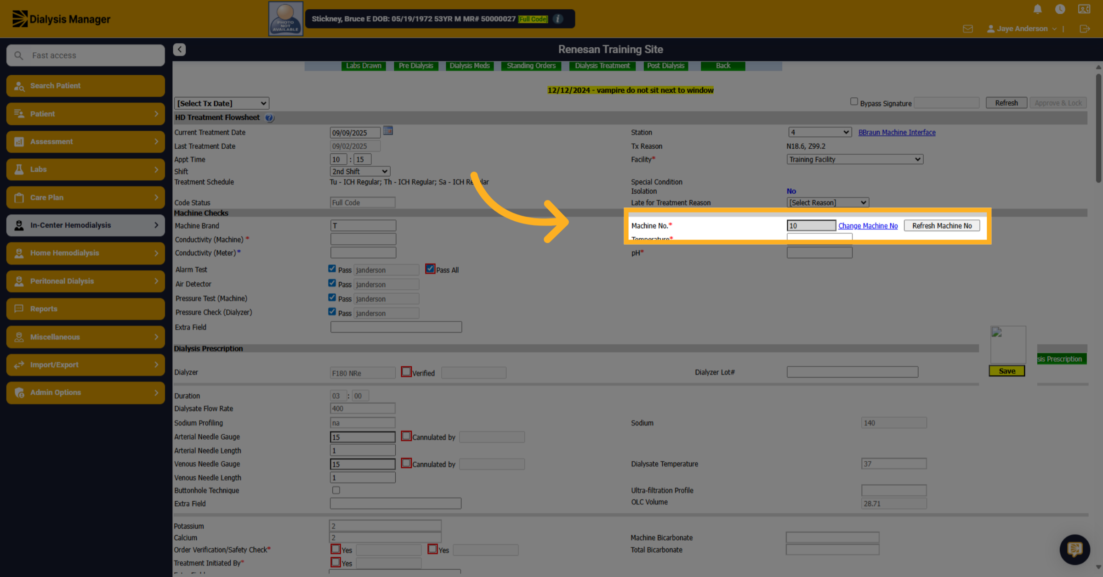Click the Admin Options shield icon
The height and width of the screenshot is (577, 1103).
pyautogui.click(x=19, y=392)
